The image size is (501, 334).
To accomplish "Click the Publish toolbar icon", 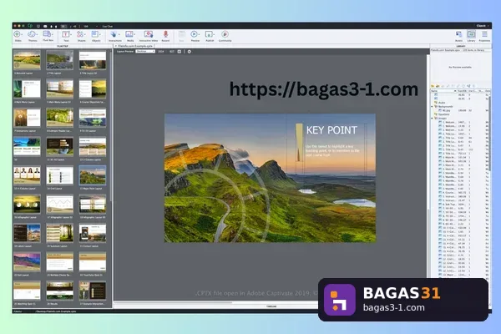I will [209, 34].
